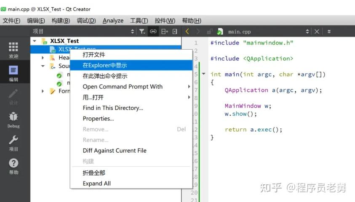Click the split panel icon
The width and height of the screenshot is (355, 202).
(x=165, y=32)
